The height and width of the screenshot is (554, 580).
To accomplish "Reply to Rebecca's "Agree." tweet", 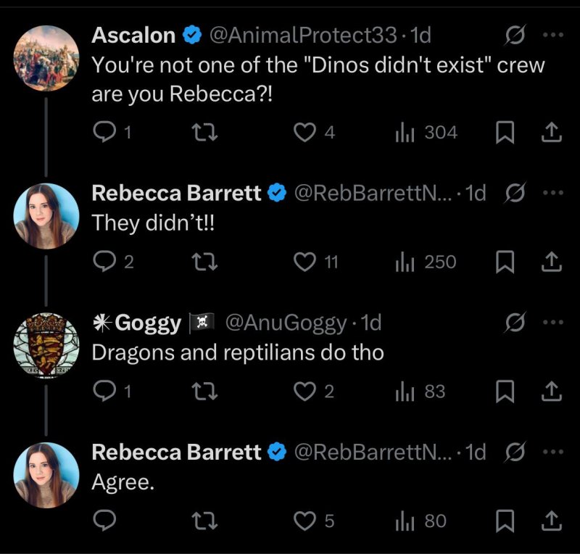I will coord(106,521).
